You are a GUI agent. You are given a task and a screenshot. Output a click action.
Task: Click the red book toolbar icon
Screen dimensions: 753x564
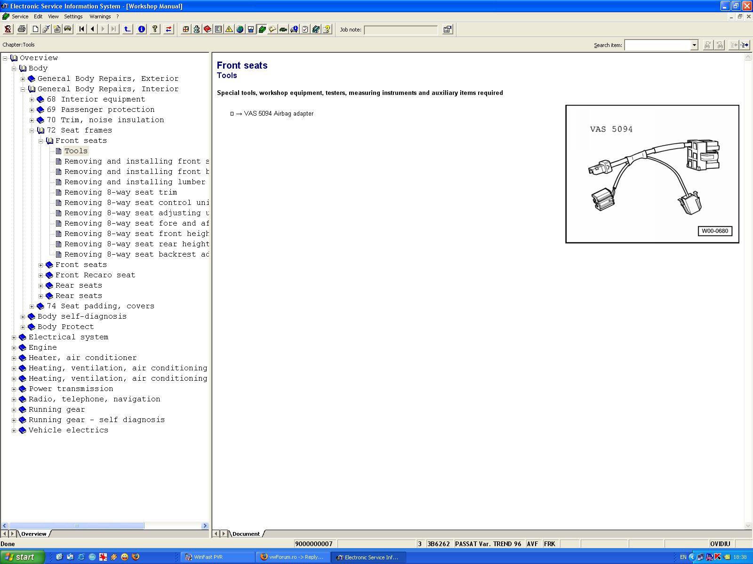(208, 29)
